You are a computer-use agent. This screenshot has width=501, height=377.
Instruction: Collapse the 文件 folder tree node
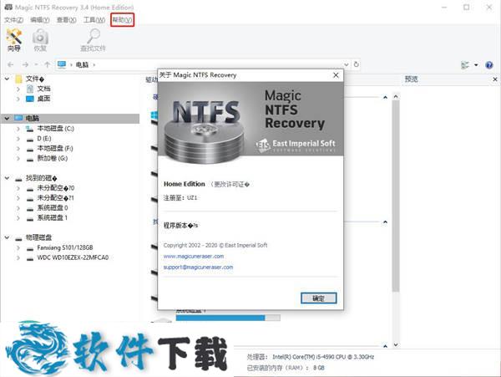7,79
